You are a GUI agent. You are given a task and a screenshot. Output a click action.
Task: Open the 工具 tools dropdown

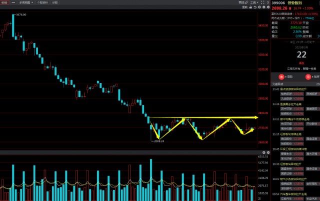(x=254, y=2)
